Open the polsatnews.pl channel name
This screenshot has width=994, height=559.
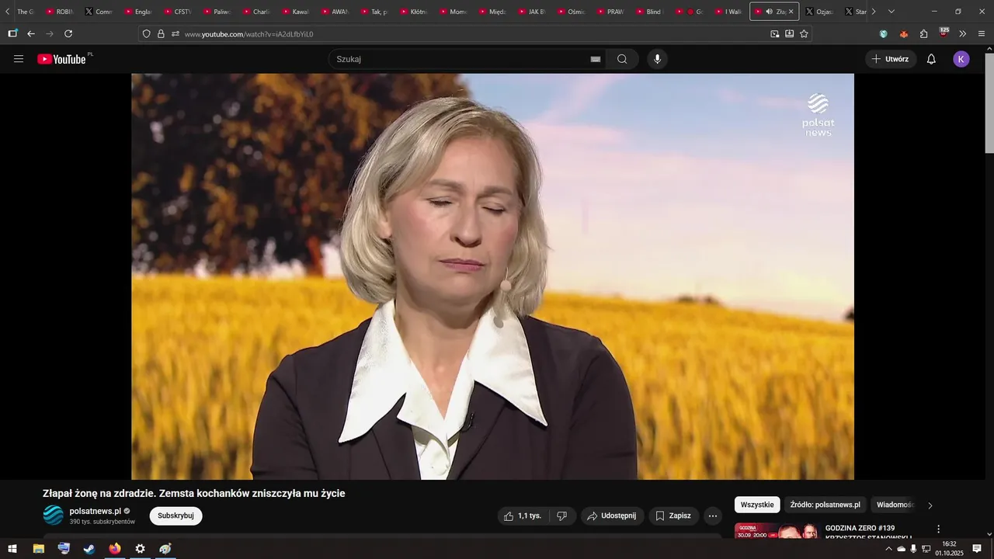[96, 511]
